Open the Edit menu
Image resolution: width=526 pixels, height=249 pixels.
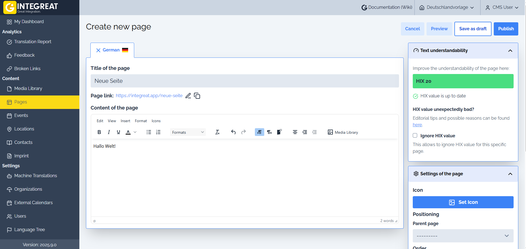click(100, 121)
